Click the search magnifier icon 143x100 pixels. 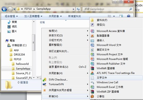pos(131,9)
